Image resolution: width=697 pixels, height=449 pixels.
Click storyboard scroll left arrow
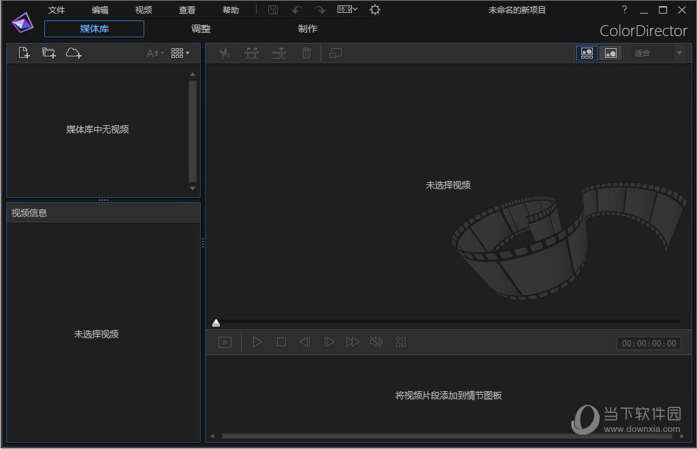212,436
